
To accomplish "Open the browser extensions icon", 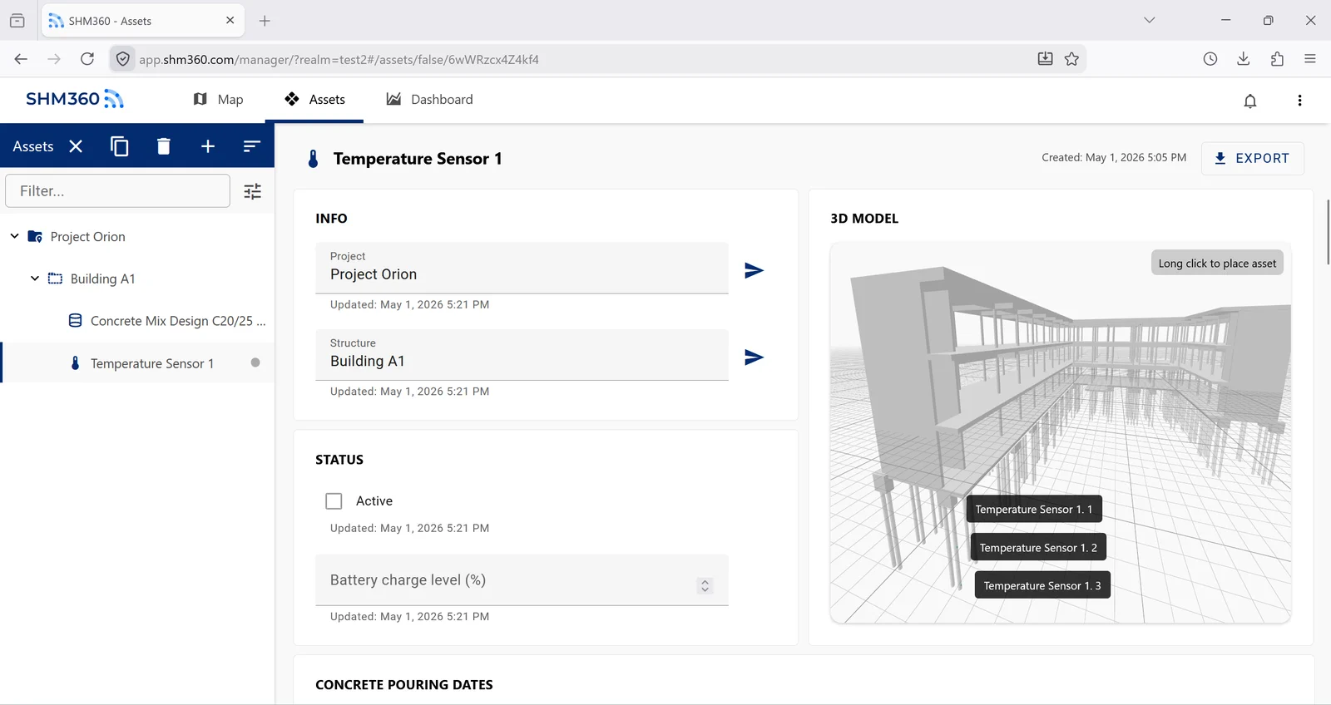I will pos(1277,59).
